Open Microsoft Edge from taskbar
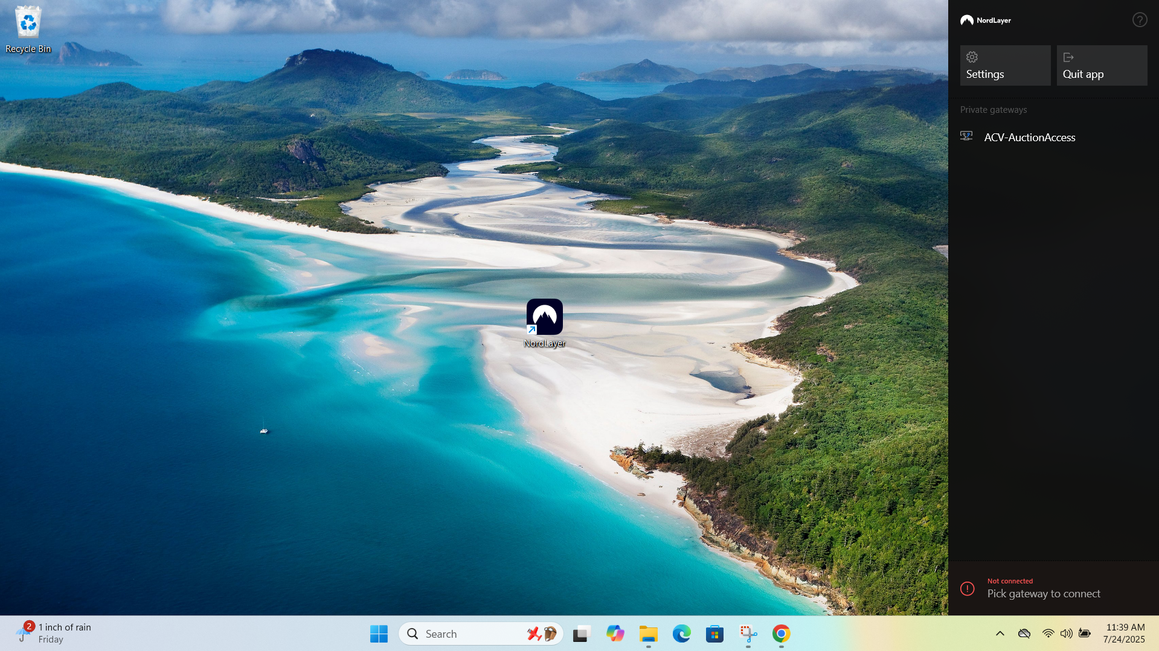Viewport: 1159px width, 651px height. 681,634
